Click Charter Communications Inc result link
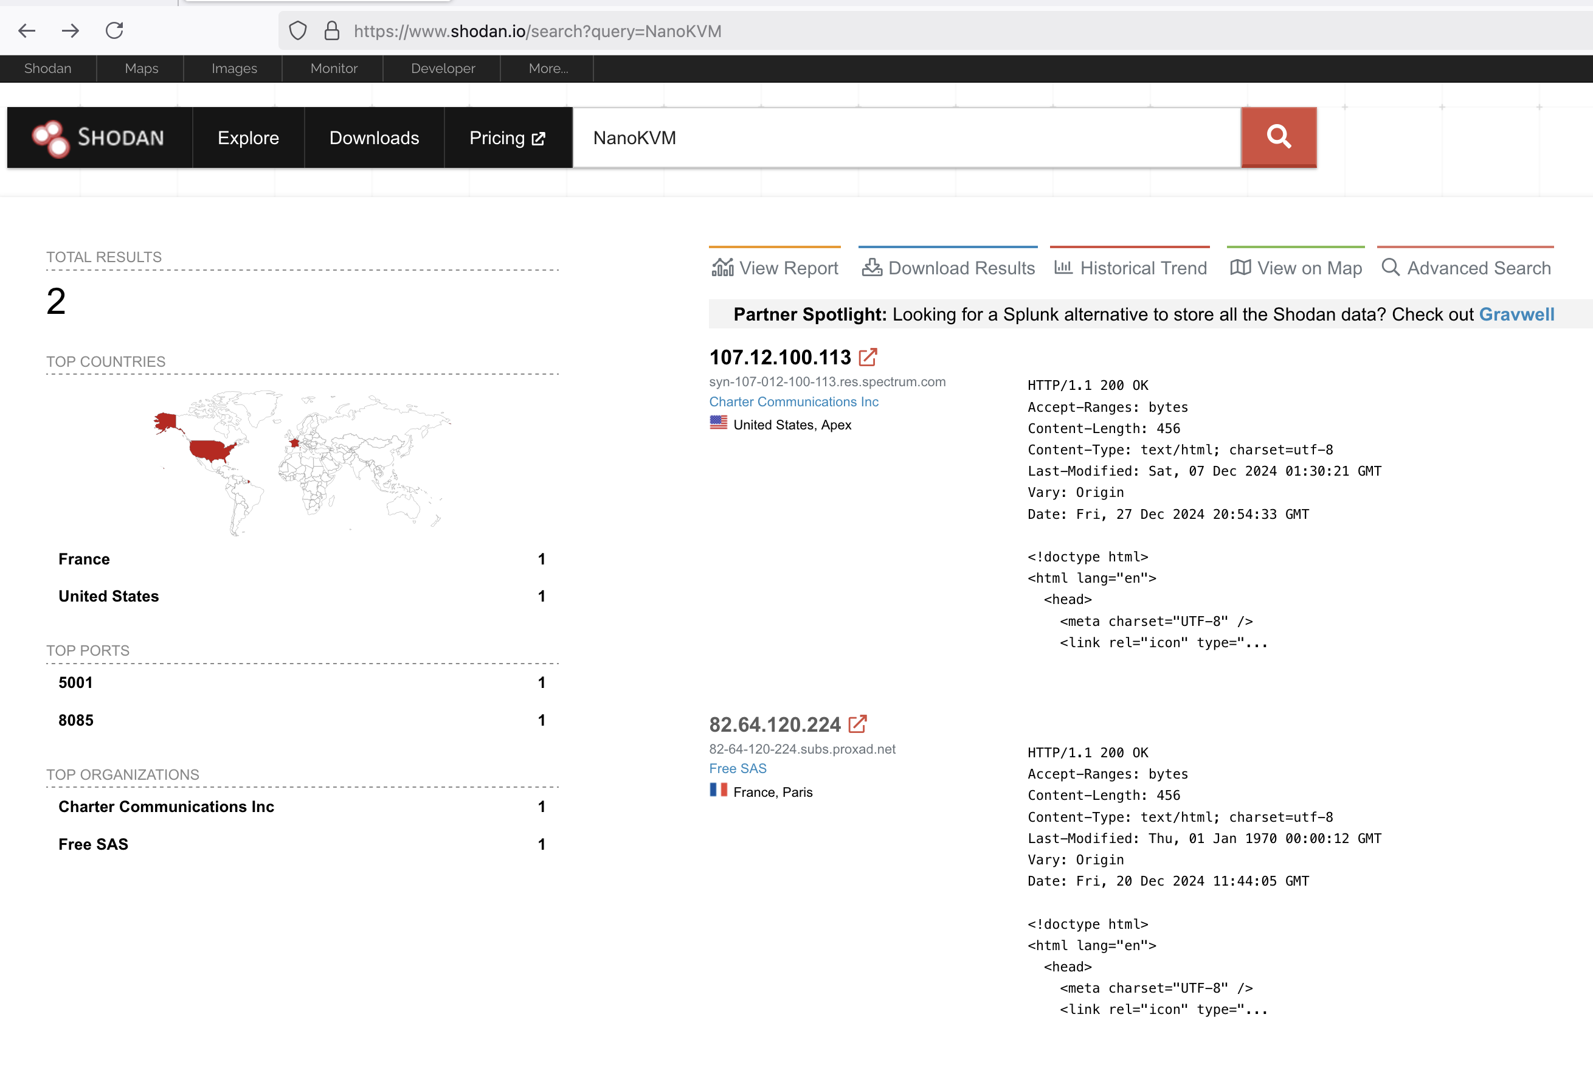Viewport: 1593px width, 1090px height. 793,401
